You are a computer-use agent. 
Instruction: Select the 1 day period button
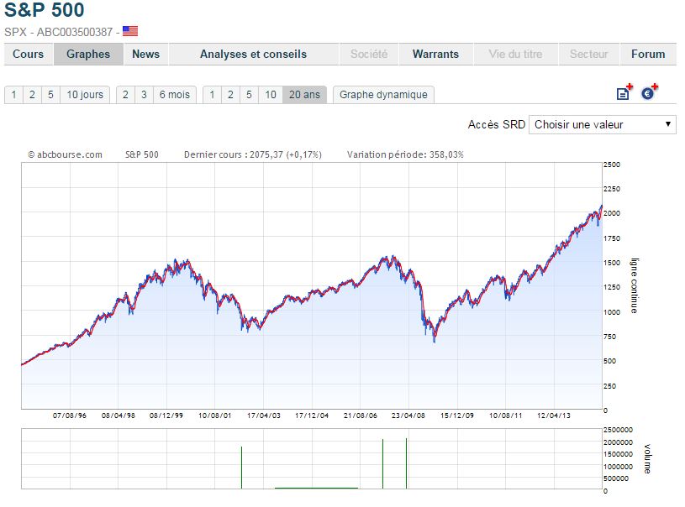coord(14,95)
